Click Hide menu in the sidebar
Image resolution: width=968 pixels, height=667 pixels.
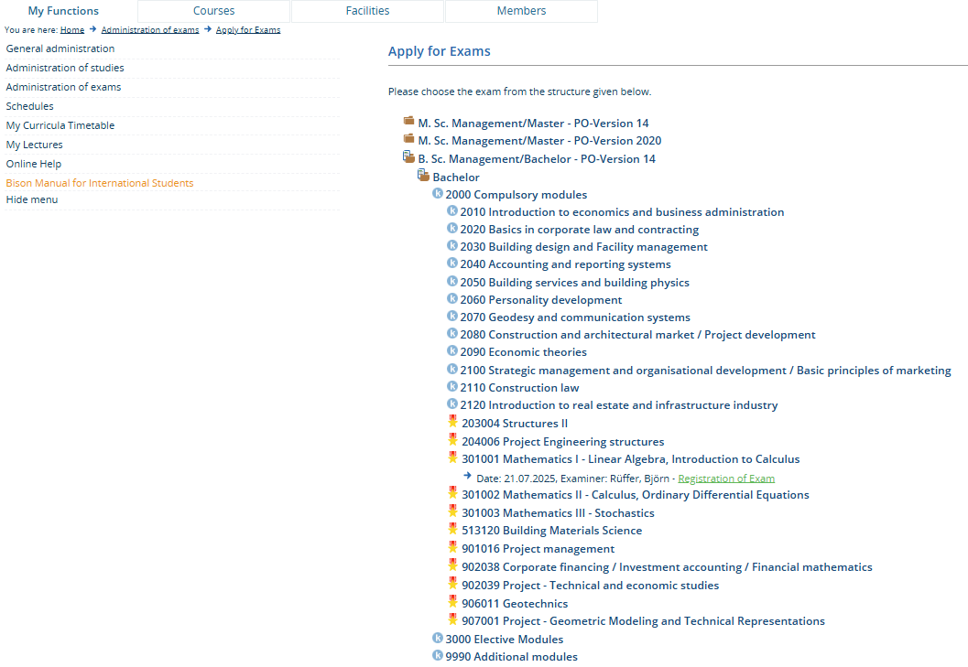click(32, 199)
